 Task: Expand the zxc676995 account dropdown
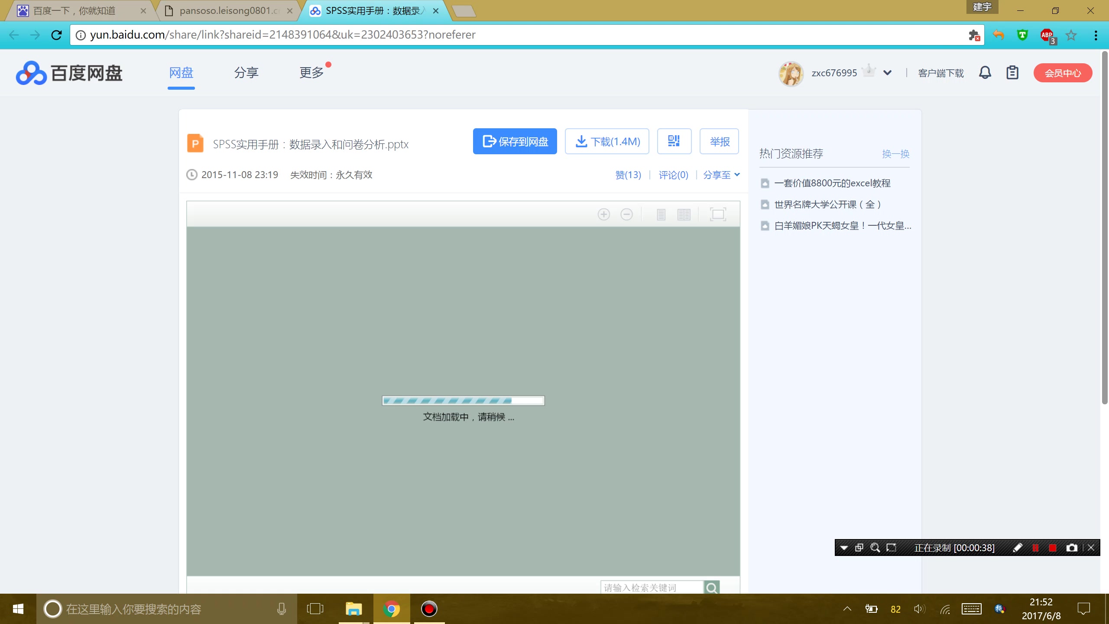pos(887,73)
